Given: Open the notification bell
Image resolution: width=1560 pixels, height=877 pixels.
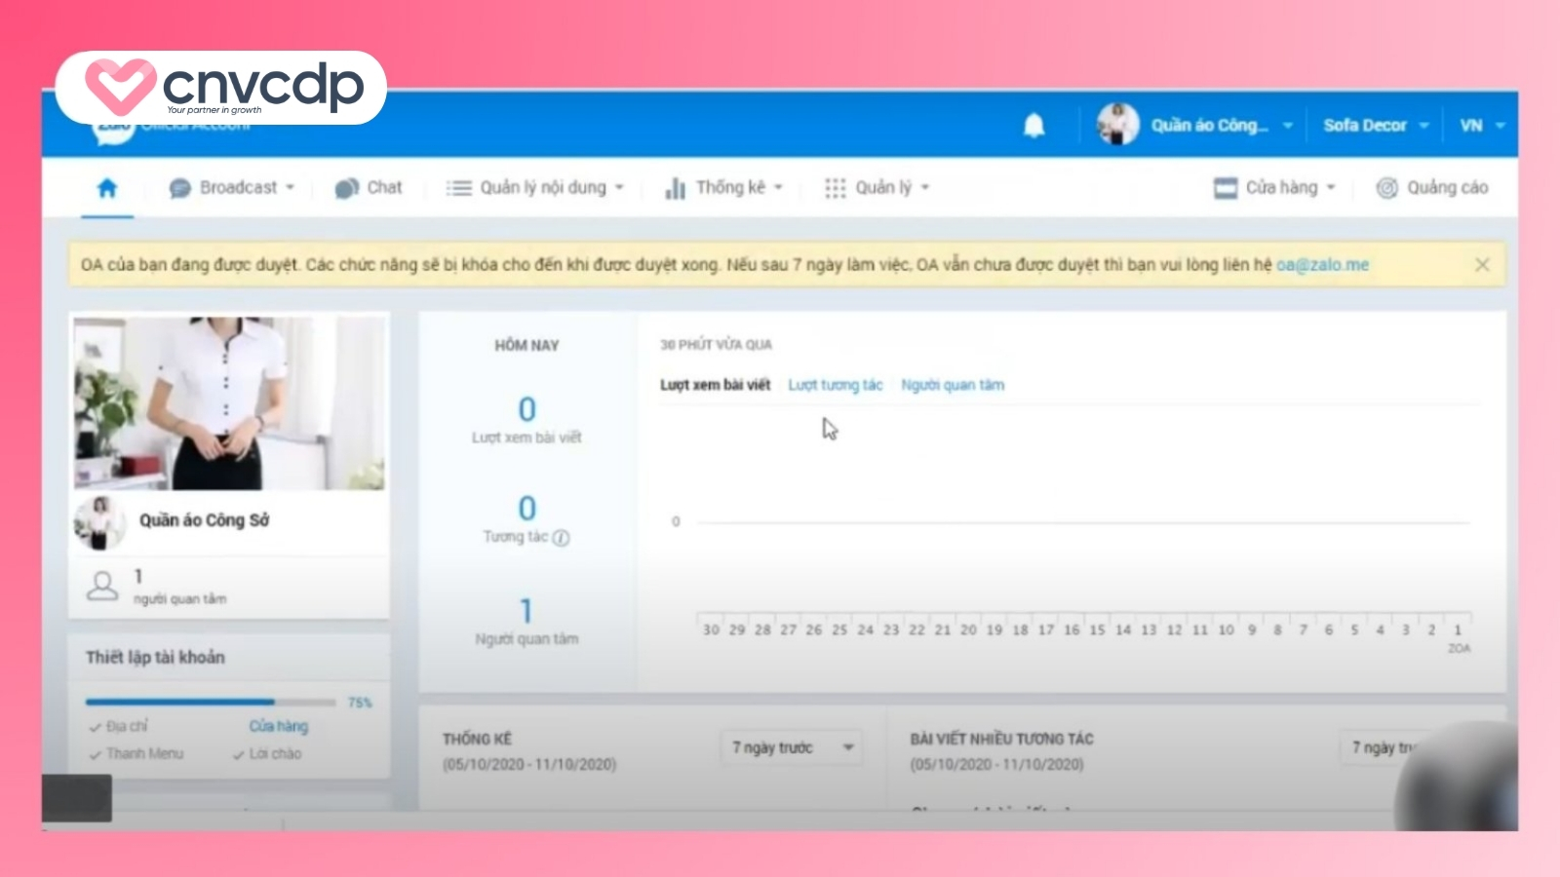Looking at the screenshot, I should 1034,126.
